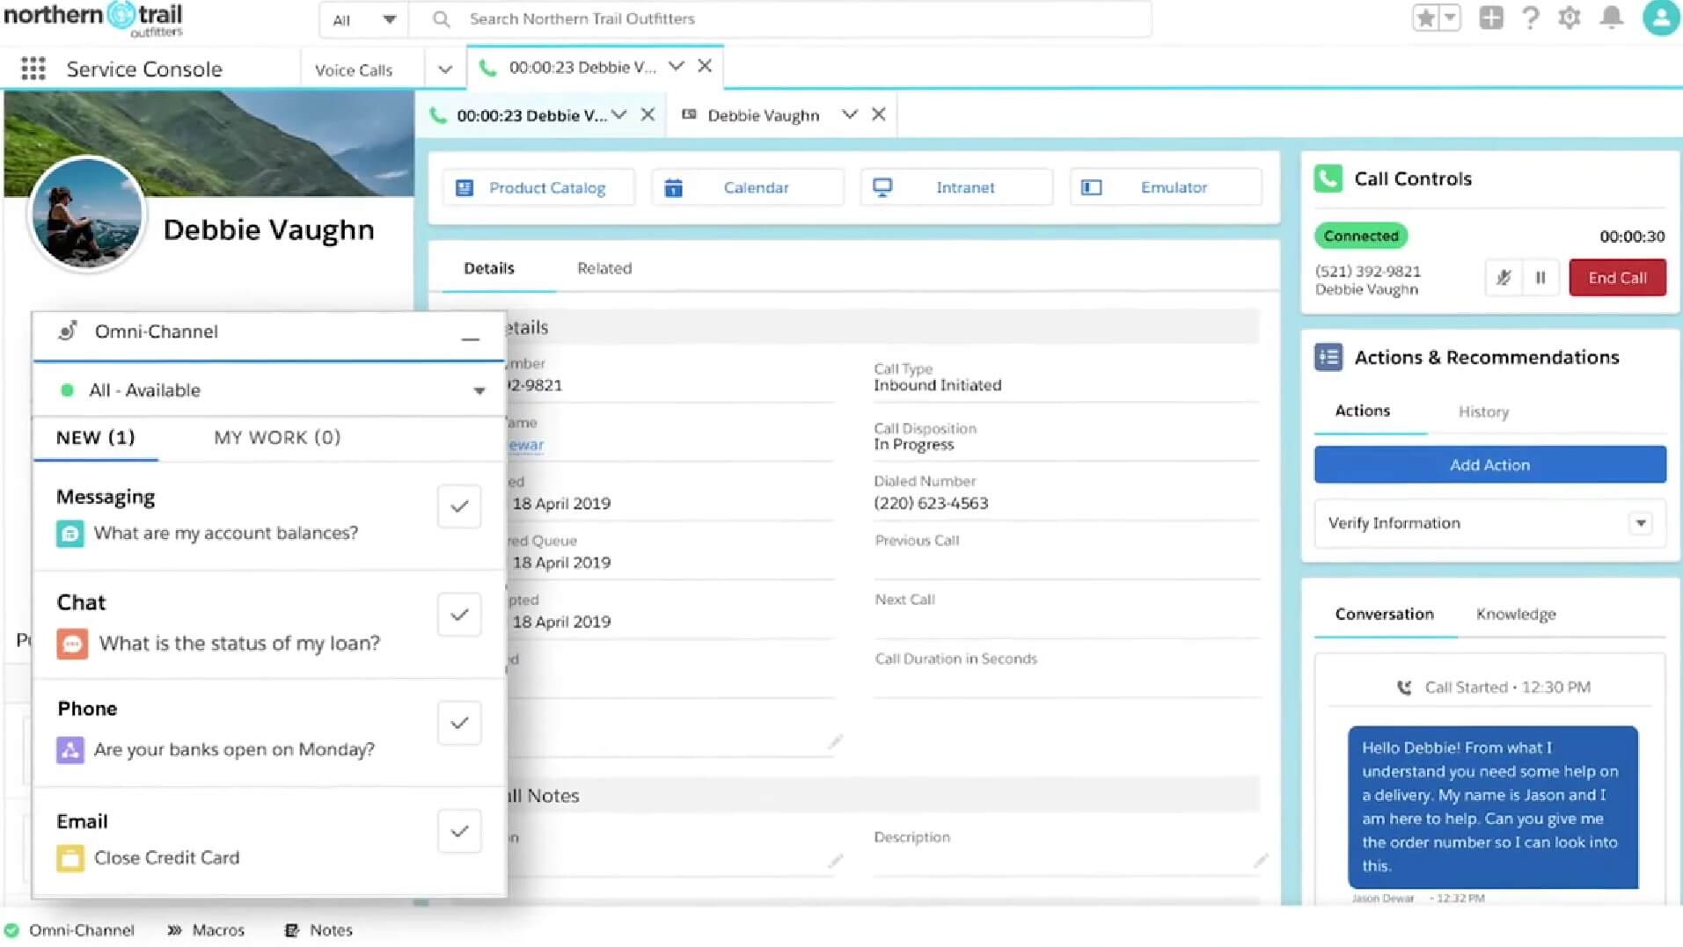Open the Intranet button
Viewport: 1683px width, 947px height.
pyautogui.click(x=956, y=187)
